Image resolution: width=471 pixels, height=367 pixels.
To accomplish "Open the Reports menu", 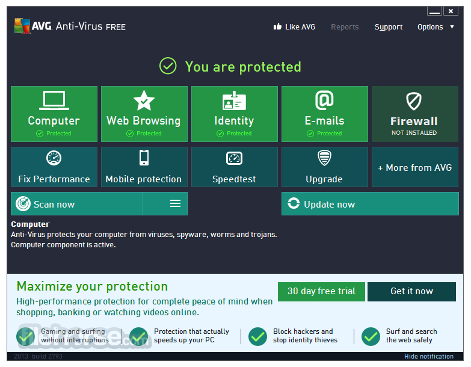I will (x=345, y=27).
